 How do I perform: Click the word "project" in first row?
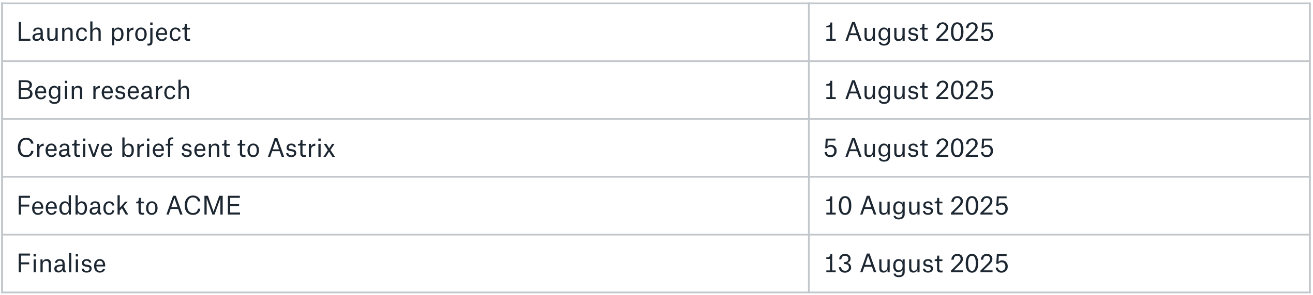(151, 34)
